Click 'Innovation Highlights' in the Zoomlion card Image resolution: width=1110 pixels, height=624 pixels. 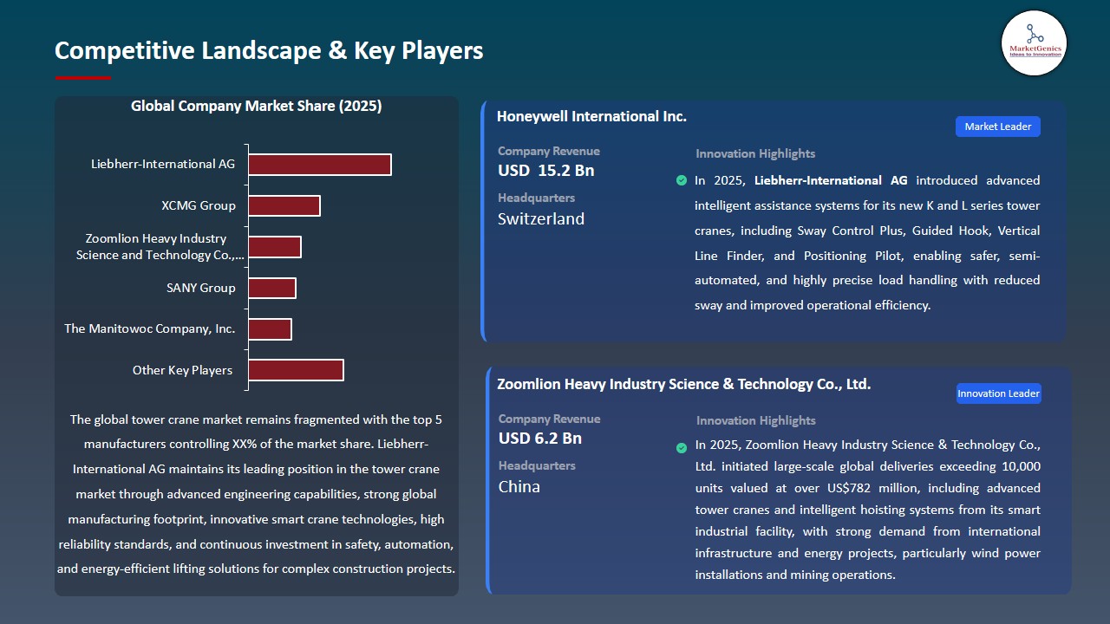(x=756, y=420)
